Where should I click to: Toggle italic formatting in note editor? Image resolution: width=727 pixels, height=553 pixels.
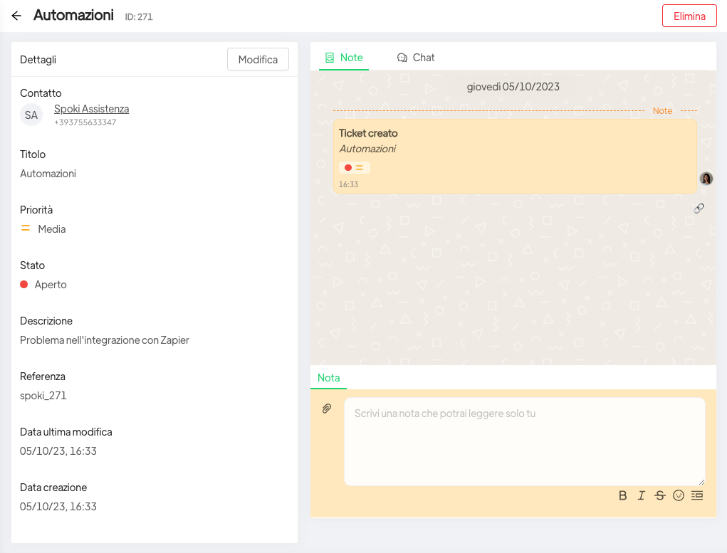tap(642, 495)
